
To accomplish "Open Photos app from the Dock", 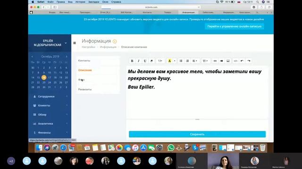I will click(x=119, y=148).
